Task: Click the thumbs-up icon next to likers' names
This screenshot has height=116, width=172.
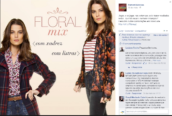Action: pos(120,35)
